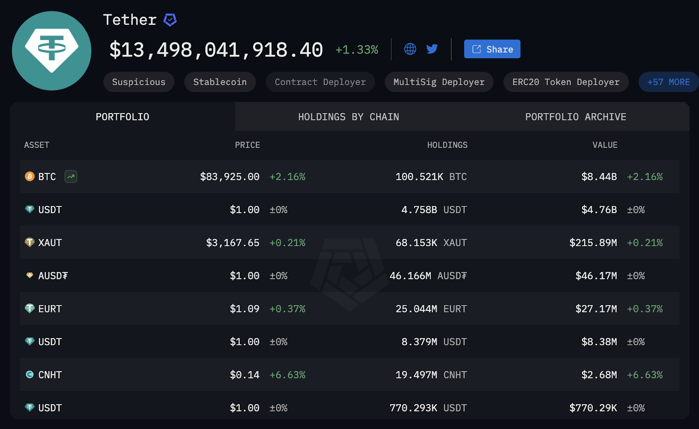
Task: Click the CNHT price $0.14
Action: [x=245, y=375]
